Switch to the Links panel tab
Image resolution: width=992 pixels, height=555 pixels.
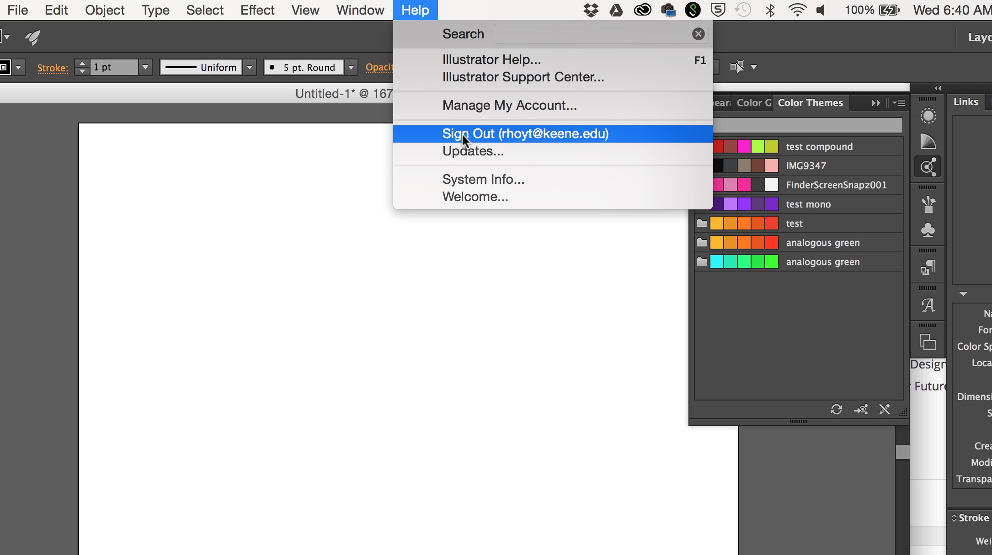click(965, 102)
